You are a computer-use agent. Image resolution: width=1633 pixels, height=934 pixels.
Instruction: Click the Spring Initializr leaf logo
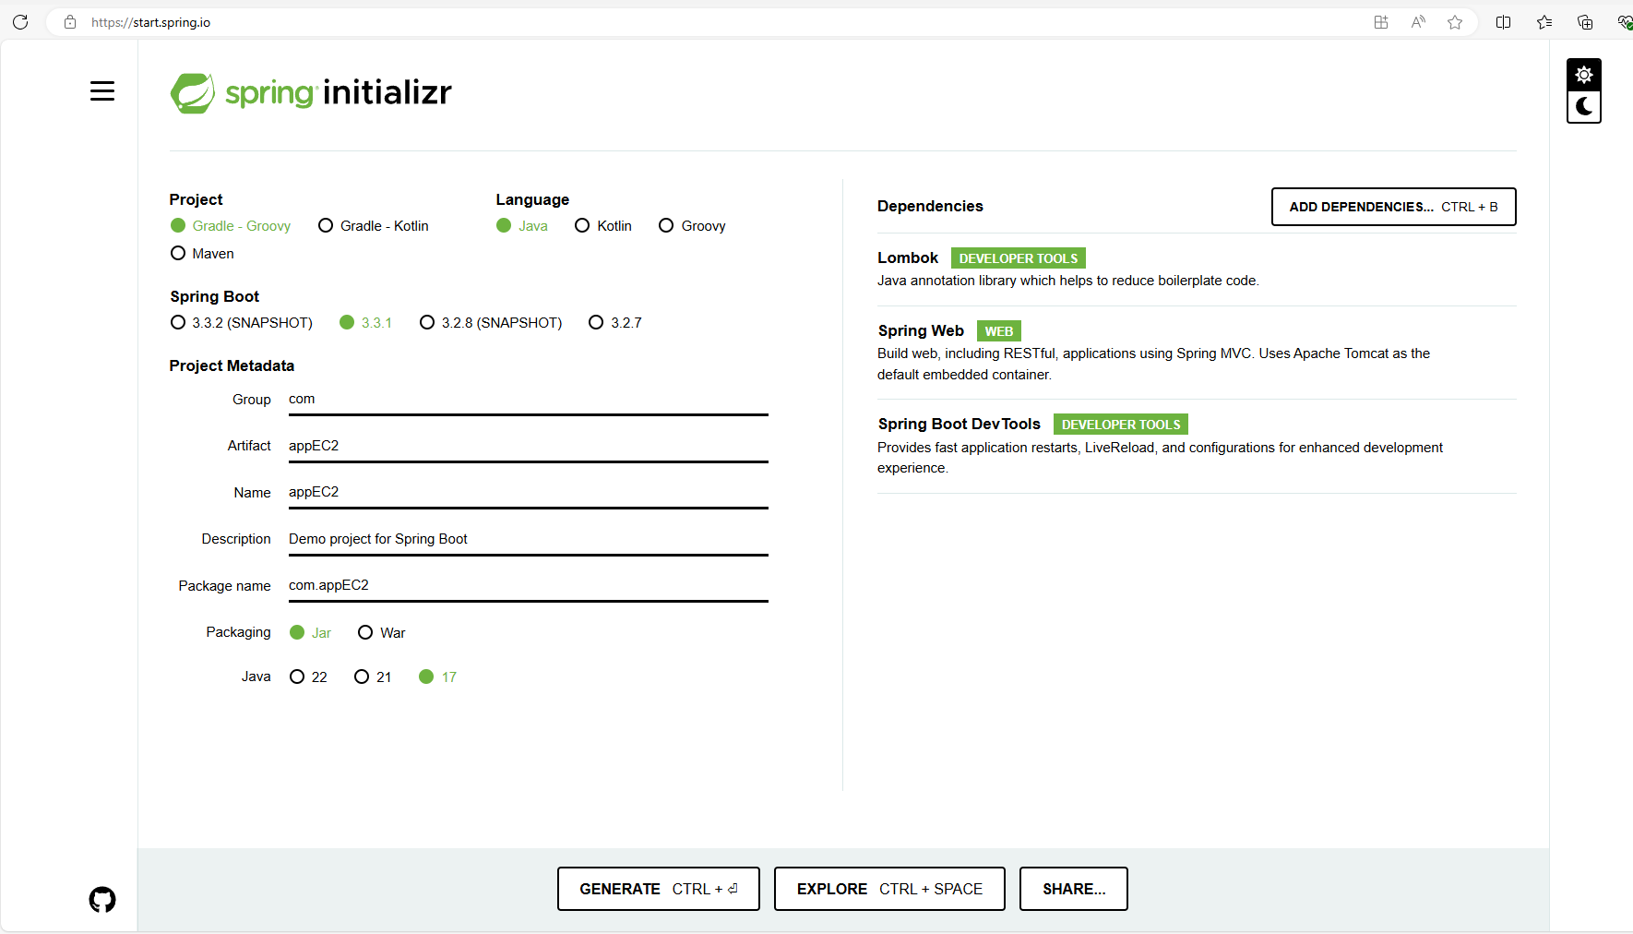pos(193,93)
